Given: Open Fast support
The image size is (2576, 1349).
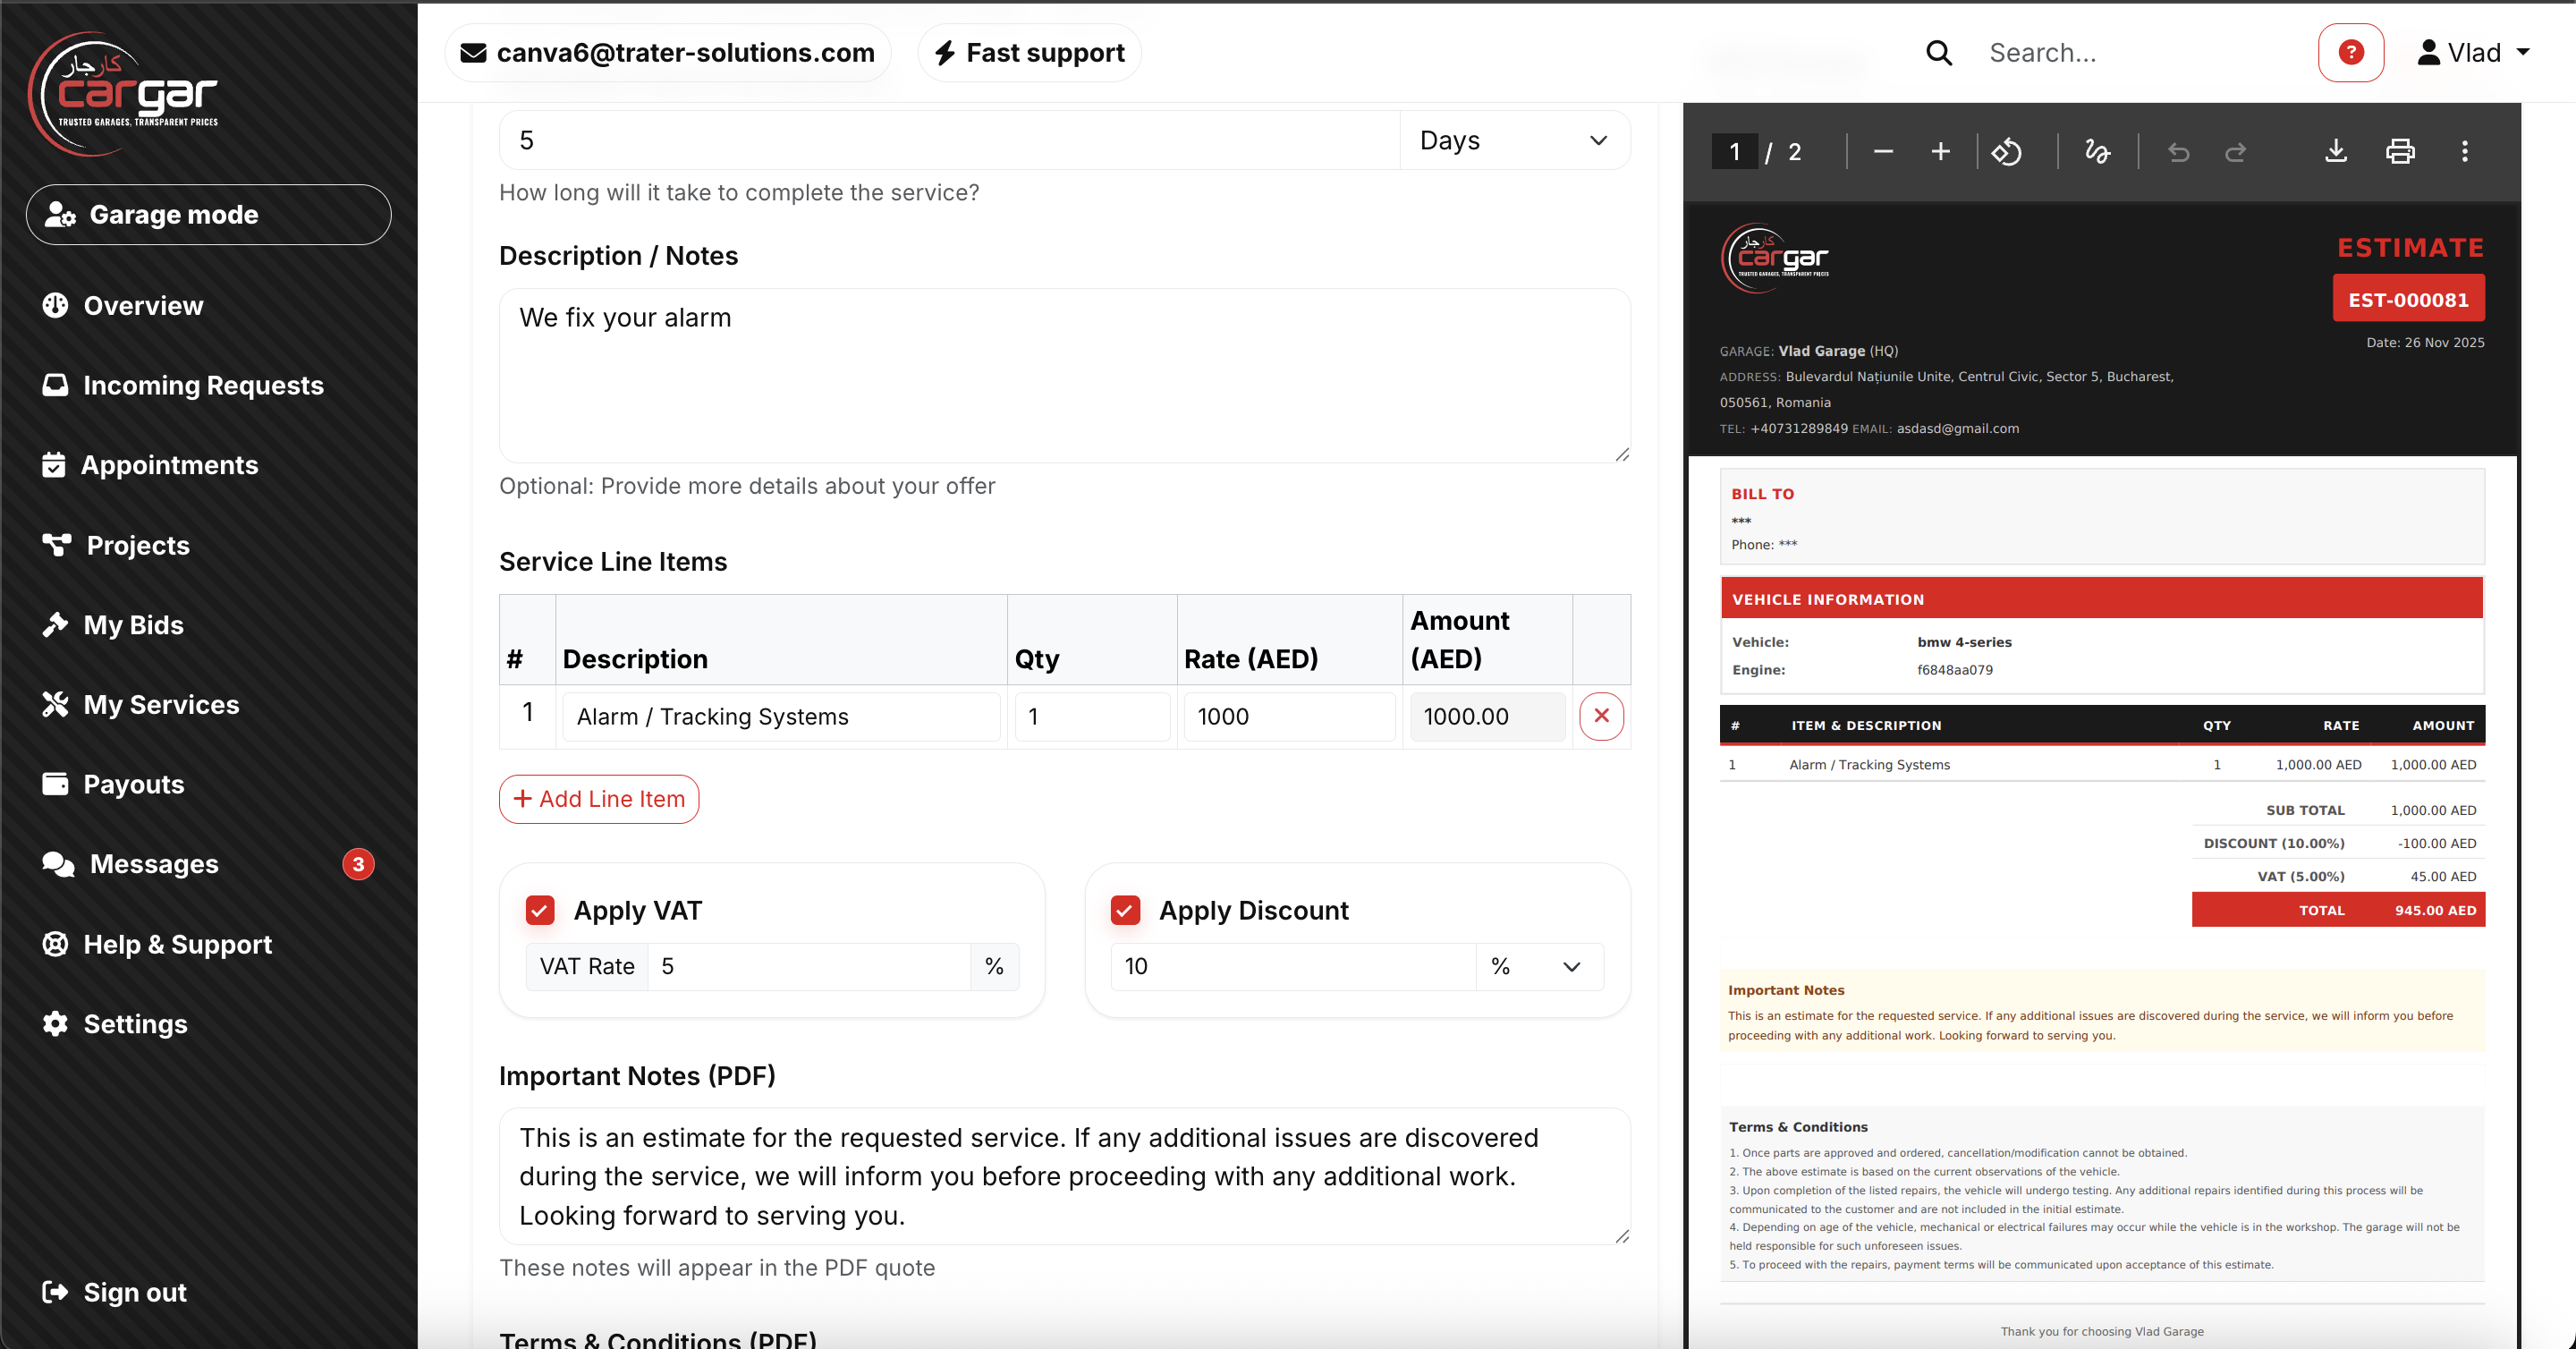Looking at the screenshot, I should point(1028,52).
